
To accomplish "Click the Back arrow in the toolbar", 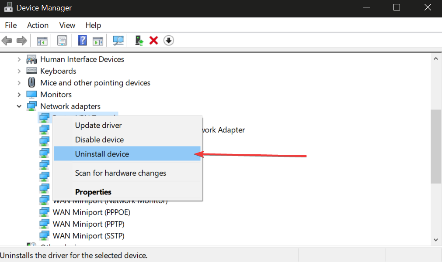I will 7,41.
